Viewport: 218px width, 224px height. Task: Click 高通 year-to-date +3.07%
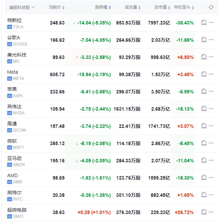[x=185, y=126]
